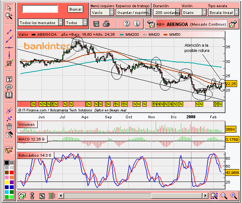Open the MACD 12 26 9 indicator label
Image resolution: width=242 pixels, height=203 pixels.
tap(32, 139)
